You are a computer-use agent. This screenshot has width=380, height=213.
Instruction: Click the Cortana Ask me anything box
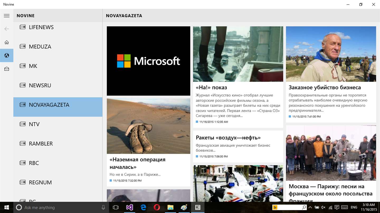[x=61, y=207]
